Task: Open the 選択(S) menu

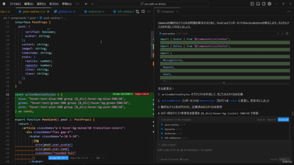Action: tap(41, 4)
